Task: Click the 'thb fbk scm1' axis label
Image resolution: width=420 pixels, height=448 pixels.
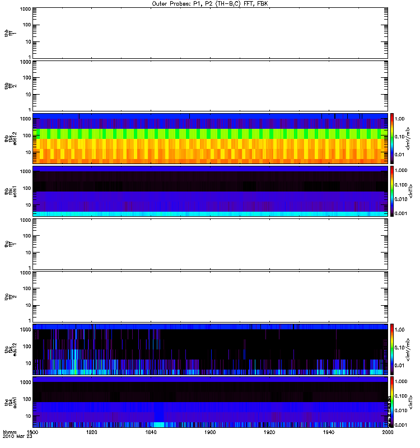Action: point(10,191)
